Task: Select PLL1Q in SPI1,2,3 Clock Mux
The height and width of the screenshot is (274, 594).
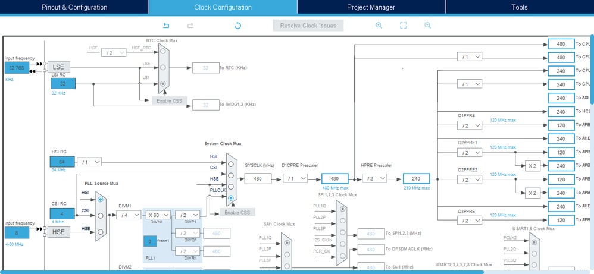Action: point(342,209)
